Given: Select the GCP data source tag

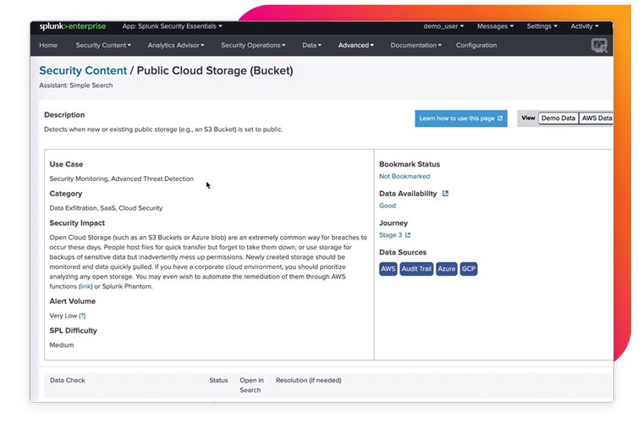Looking at the screenshot, I should tap(469, 269).
